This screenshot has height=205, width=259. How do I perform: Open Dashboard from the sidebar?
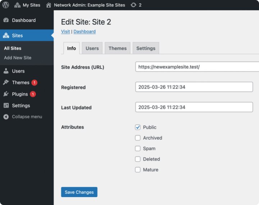[23, 20]
